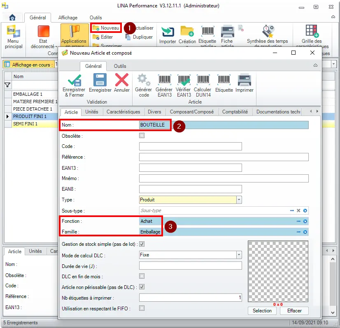Click the Sous-type field ellipsis icon
This screenshot has height=328, width=340.
[x=292, y=210]
